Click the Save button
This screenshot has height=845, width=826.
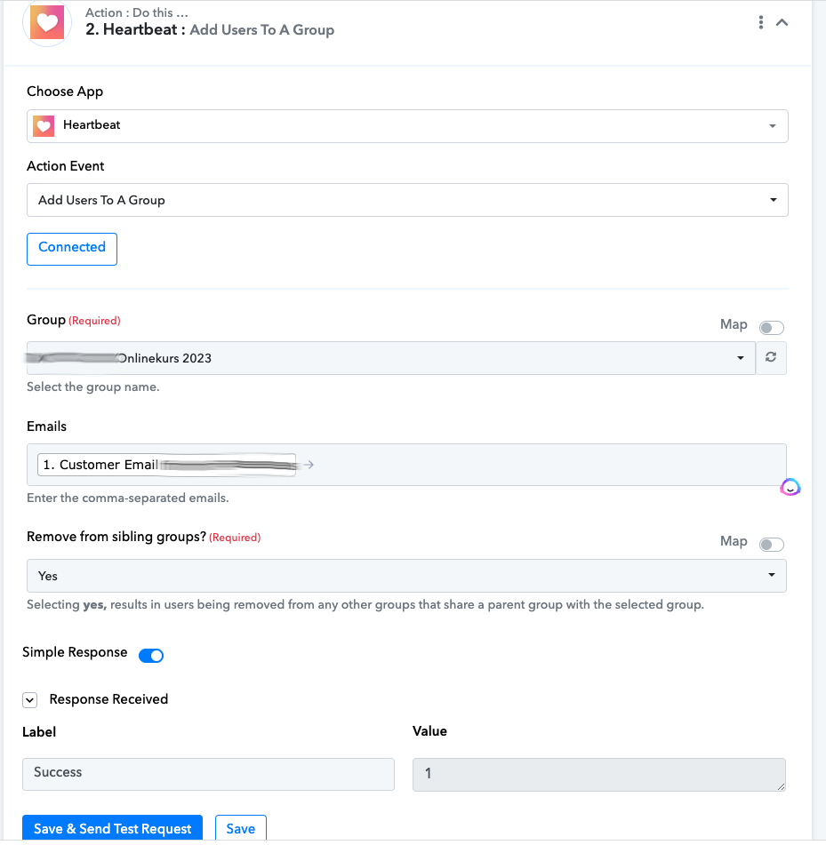point(240,828)
